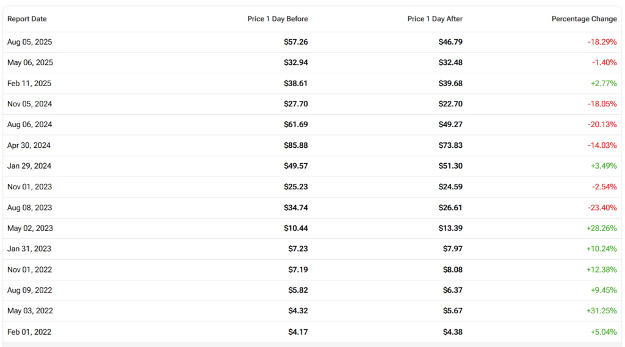Click the $5.82 price before cell
The height and width of the screenshot is (347, 625).
(298, 290)
